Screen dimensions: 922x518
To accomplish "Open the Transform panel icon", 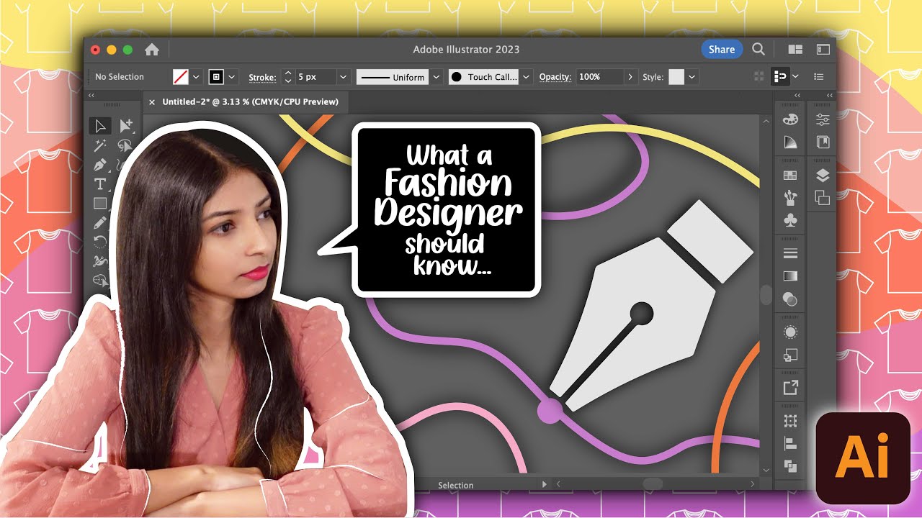I will pyautogui.click(x=790, y=421).
